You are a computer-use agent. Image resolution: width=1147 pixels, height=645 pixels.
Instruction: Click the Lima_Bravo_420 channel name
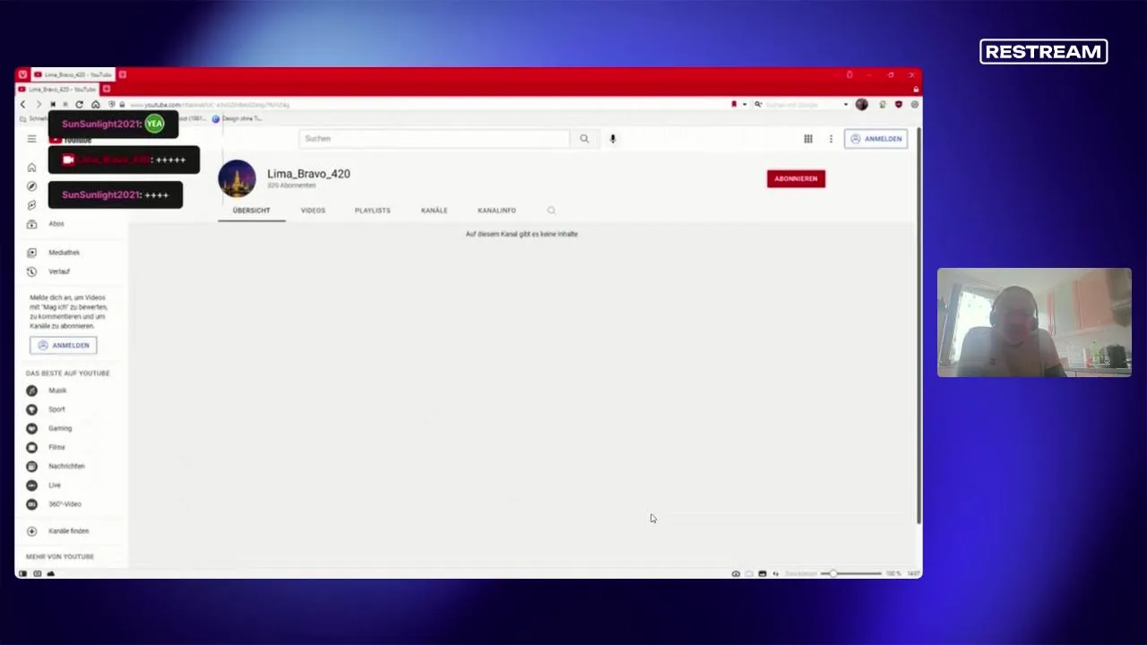308,174
